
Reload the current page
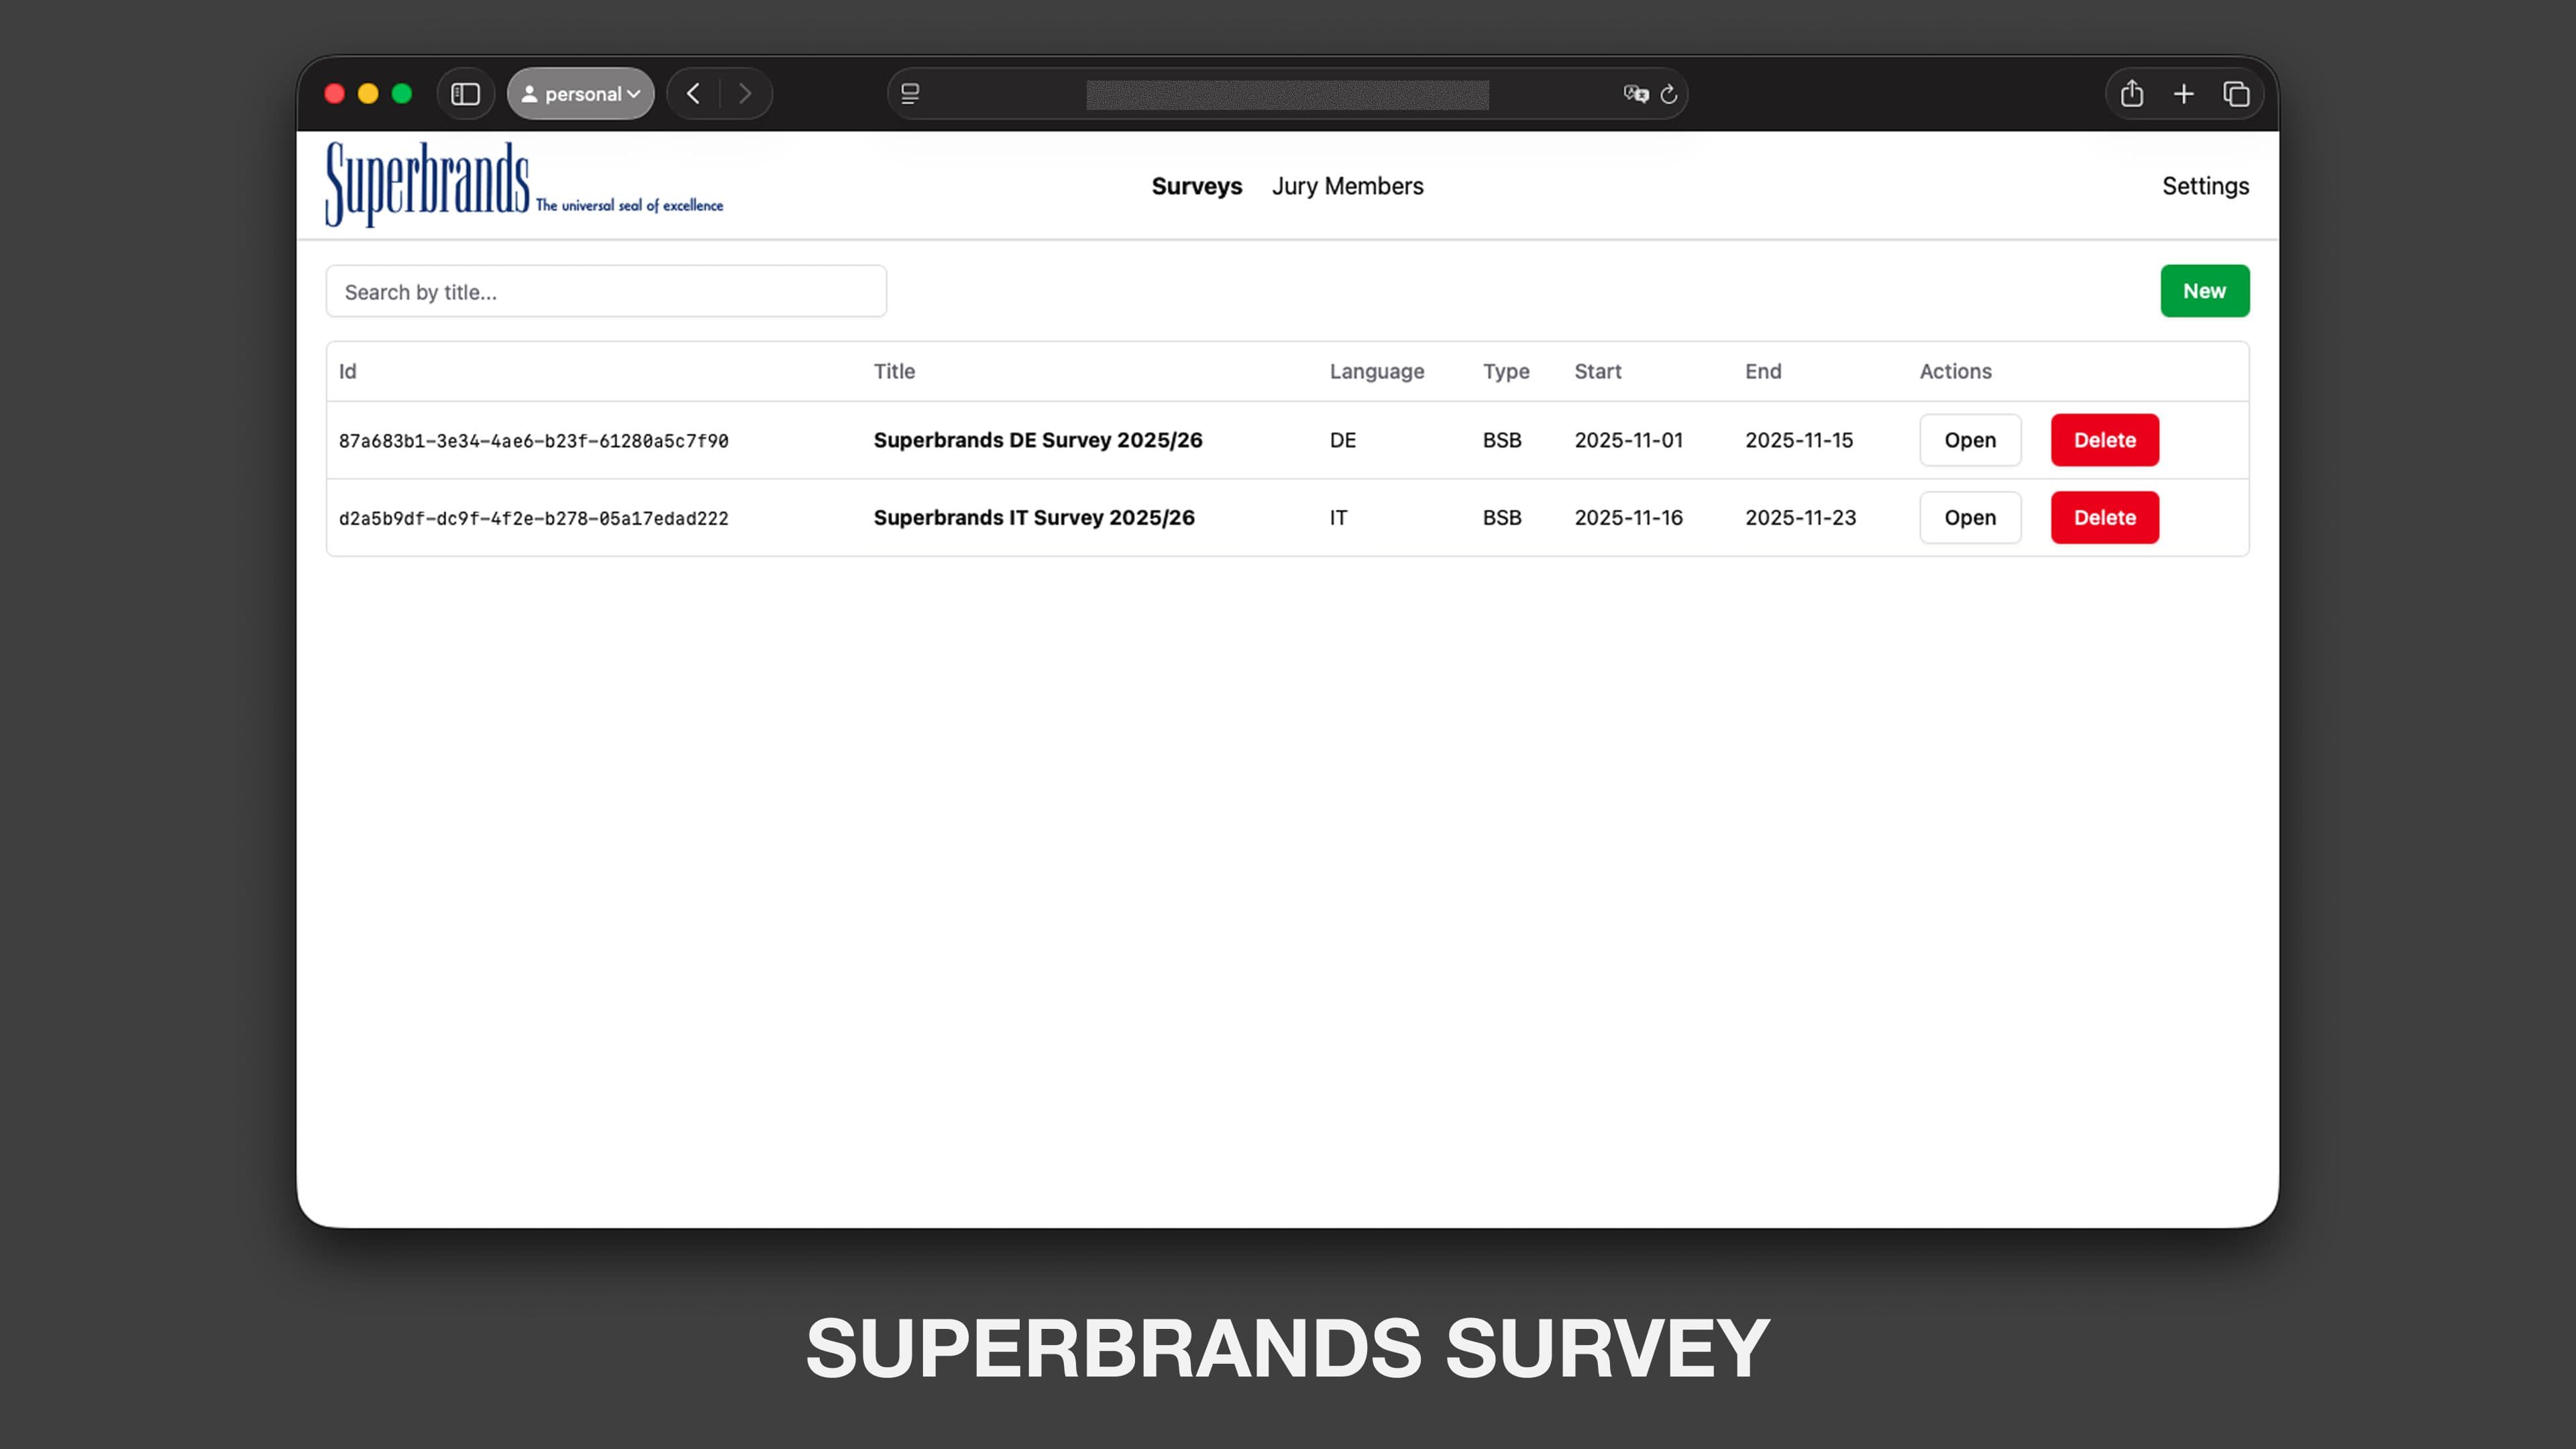(x=1668, y=93)
